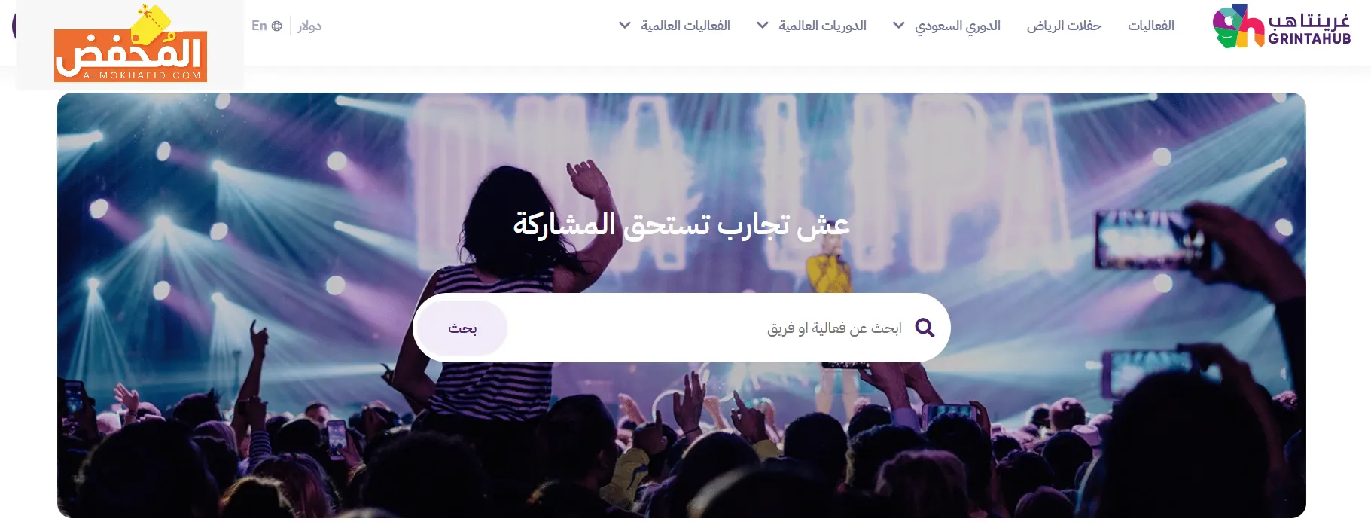Open the الفعاليات menu item

[1151, 26]
